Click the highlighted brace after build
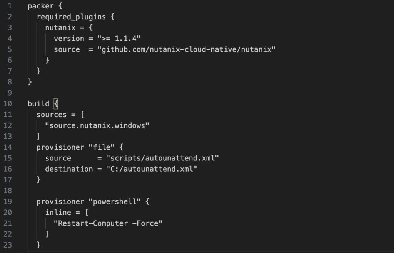The image size is (394, 253). pyautogui.click(x=55, y=104)
